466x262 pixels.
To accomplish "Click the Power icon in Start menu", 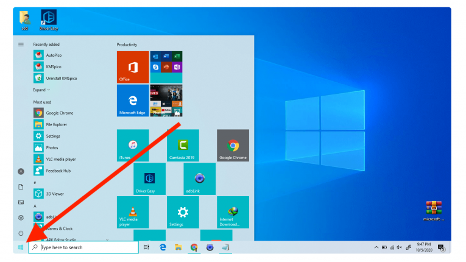I will (21, 233).
